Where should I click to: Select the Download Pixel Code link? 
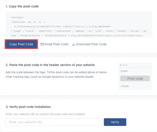(x=89, y=44)
